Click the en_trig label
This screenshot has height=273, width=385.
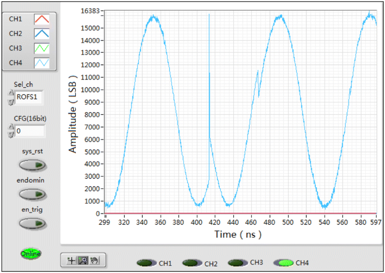(x=32, y=210)
